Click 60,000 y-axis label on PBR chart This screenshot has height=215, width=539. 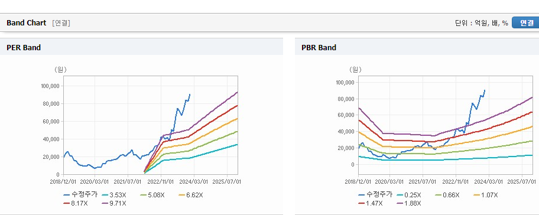[347, 115]
